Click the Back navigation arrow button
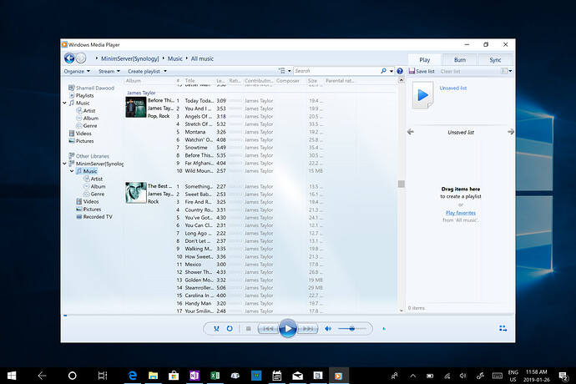576x384 pixels. click(69, 58)
